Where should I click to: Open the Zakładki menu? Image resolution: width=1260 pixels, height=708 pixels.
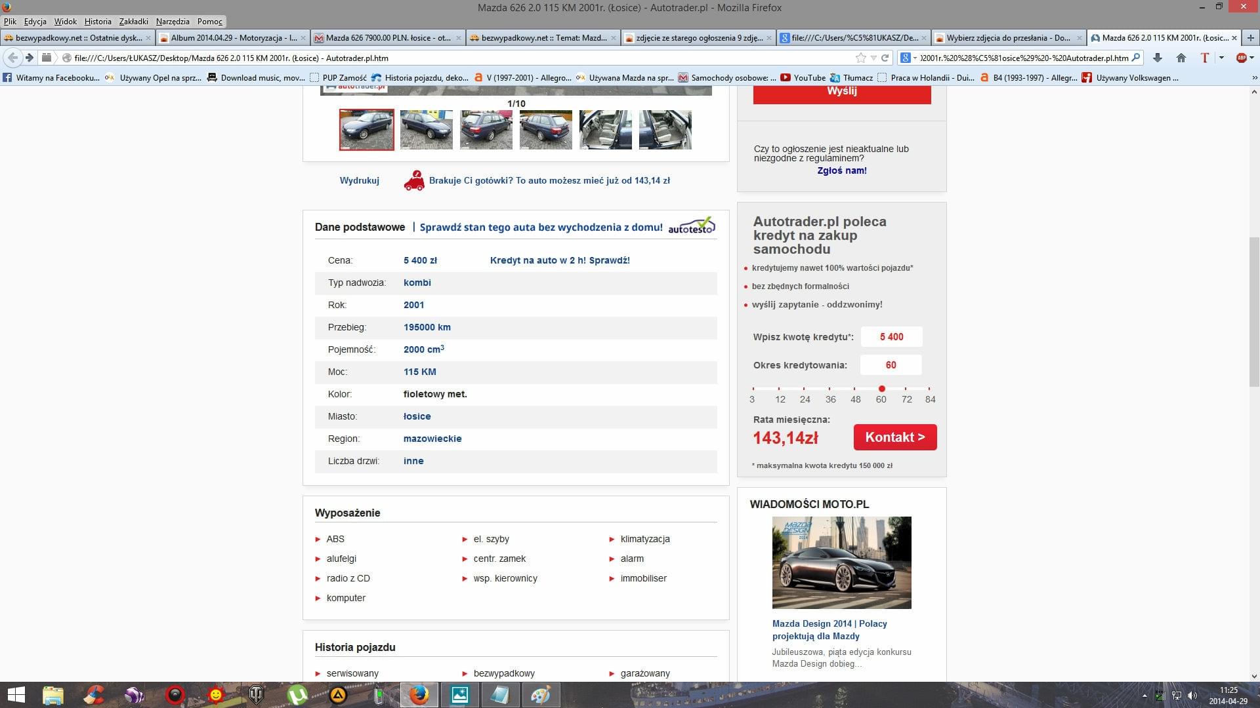pos(134,21)
